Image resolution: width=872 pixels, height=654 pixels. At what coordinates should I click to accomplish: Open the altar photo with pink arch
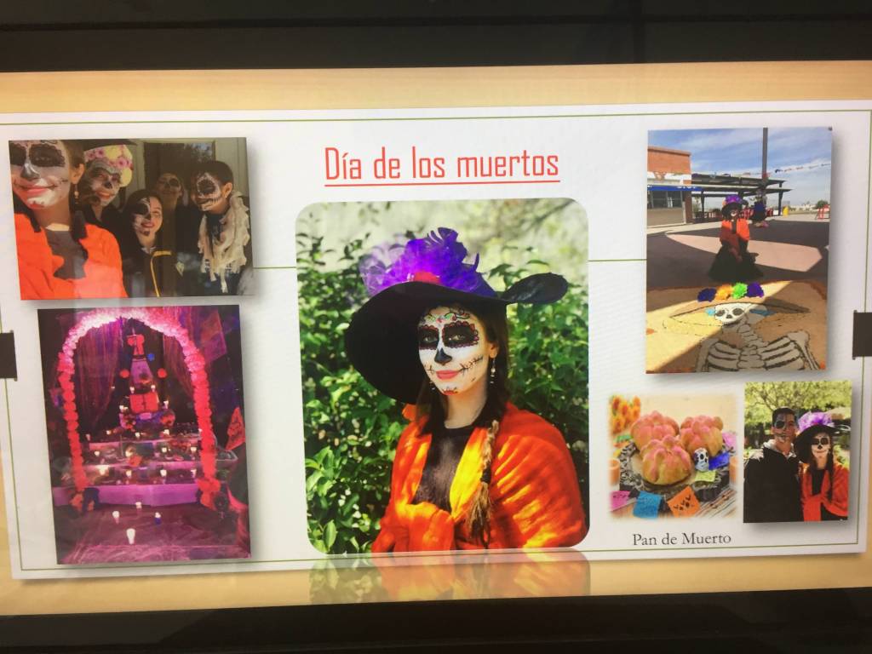coord(143,434)
